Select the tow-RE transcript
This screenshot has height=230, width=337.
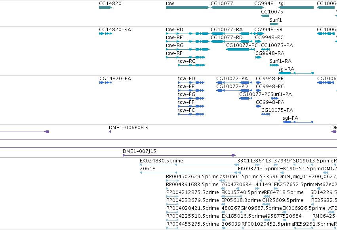(x=188, y=41)
